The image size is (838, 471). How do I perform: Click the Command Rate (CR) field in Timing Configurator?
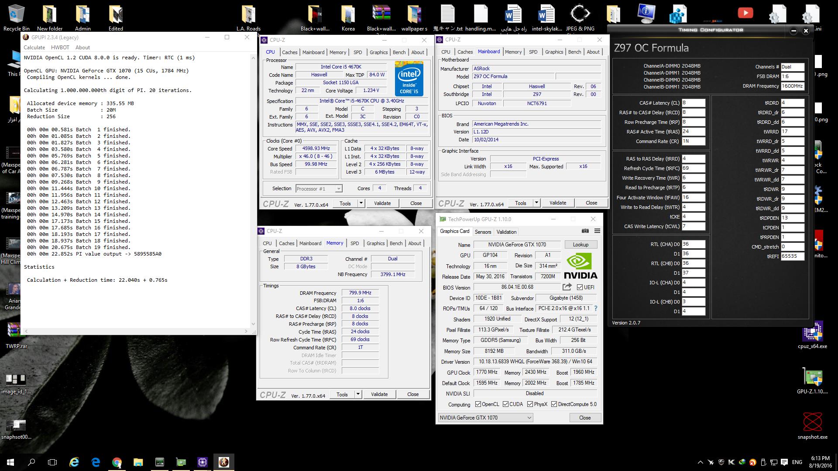pos(694,141)
